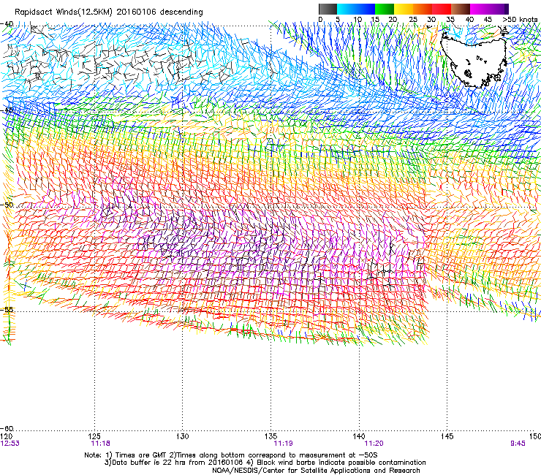Click the gray 0-5 knots legend swatch
This screenshot has height=475, width=541.
[x=328, y=9]
